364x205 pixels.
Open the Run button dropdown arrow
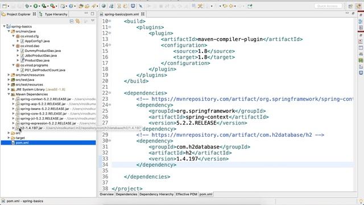[39, 6]
